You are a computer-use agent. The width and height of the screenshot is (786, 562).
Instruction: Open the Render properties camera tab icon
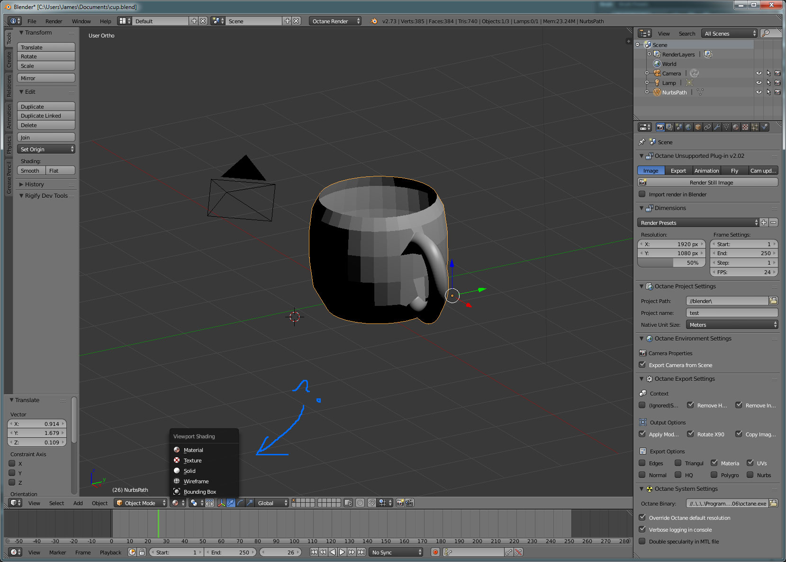660,127
